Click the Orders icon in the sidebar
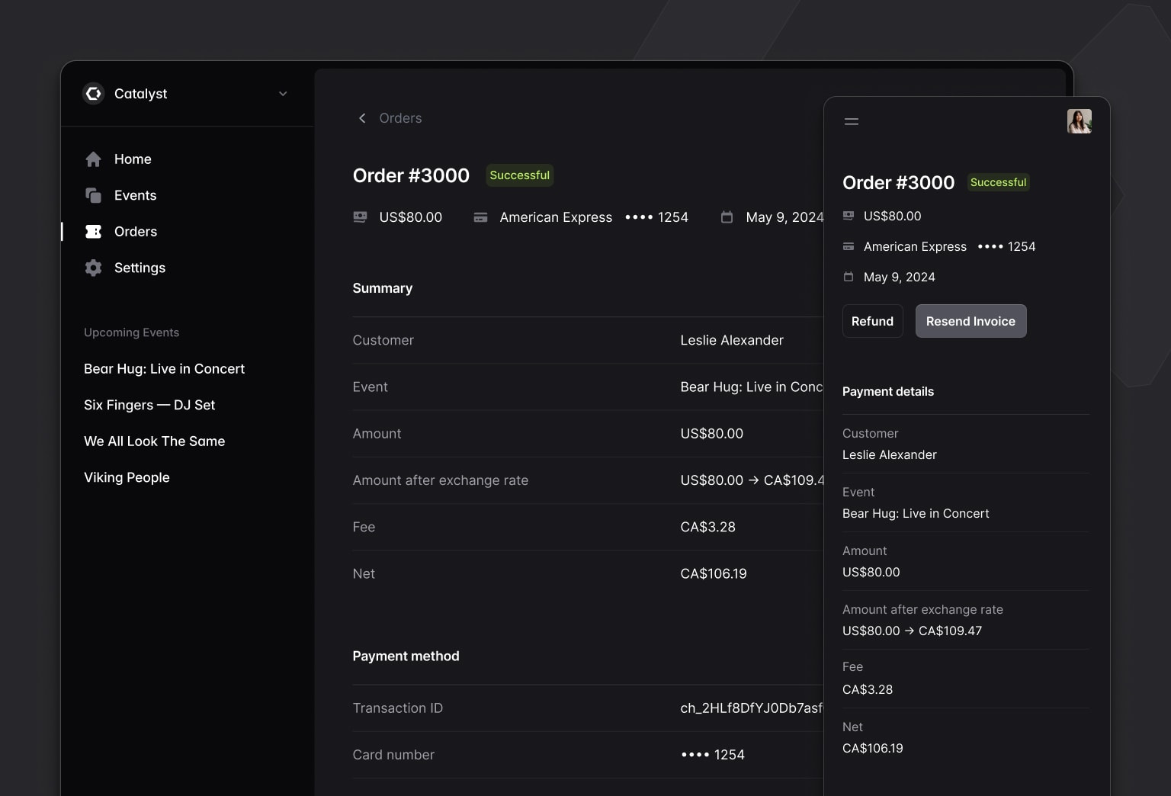 click(93, 232)
